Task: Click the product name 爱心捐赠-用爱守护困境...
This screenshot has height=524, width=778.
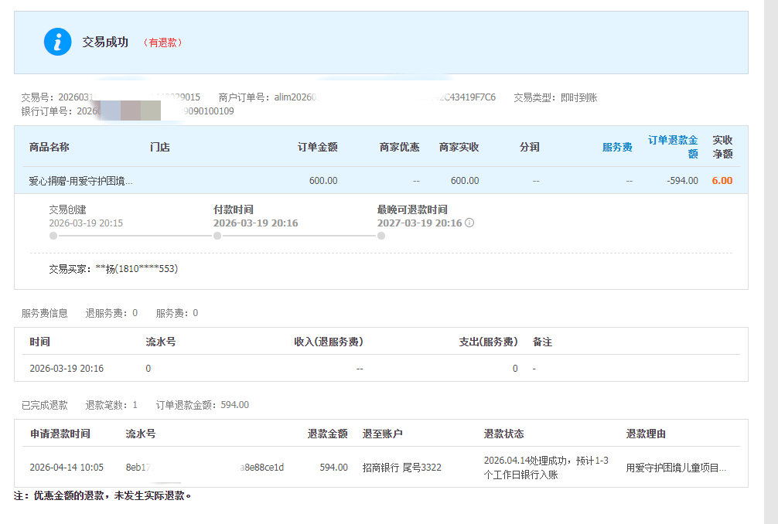Action: tap(80, 181)
